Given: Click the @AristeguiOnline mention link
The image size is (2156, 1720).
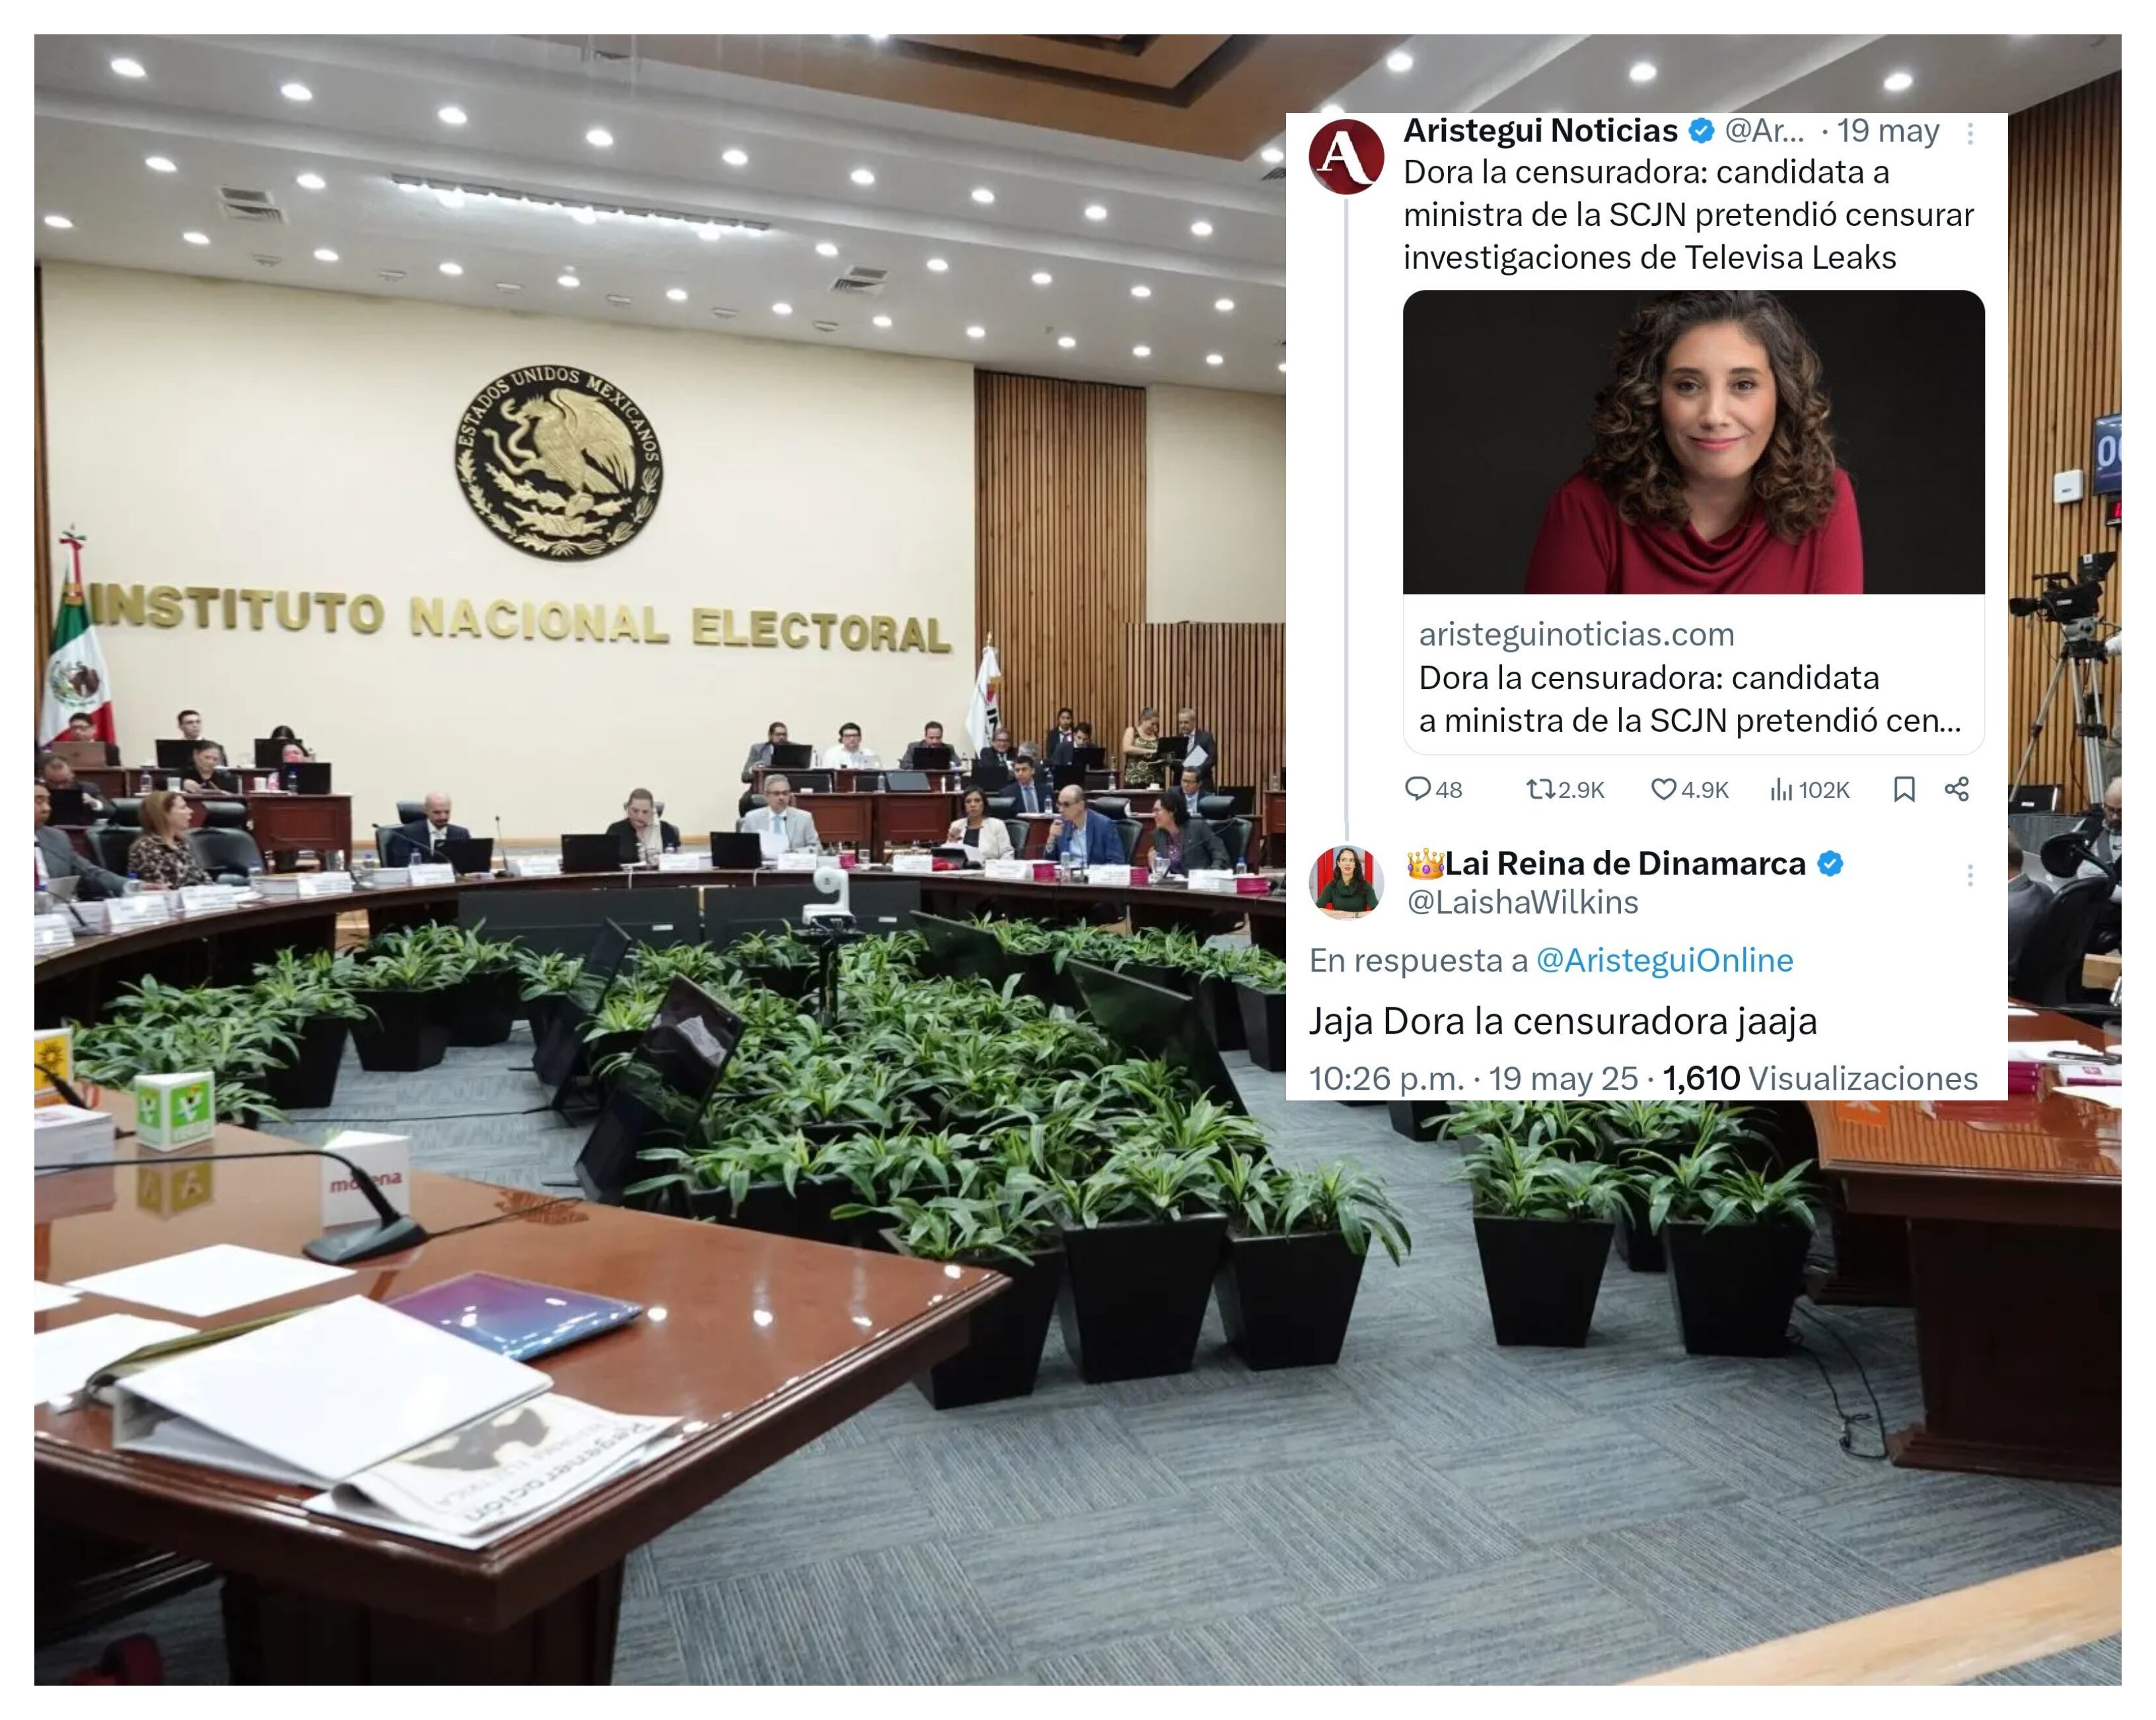Looking at the screenshot, I should (x=1664, y=960).
